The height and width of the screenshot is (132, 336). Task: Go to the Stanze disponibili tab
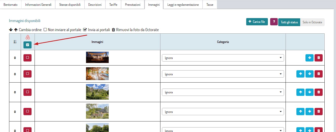pos(70,5)
